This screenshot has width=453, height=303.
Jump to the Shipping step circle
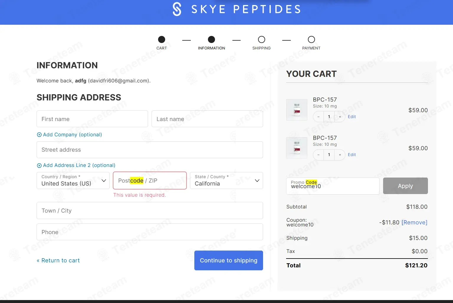coord(262,39)
